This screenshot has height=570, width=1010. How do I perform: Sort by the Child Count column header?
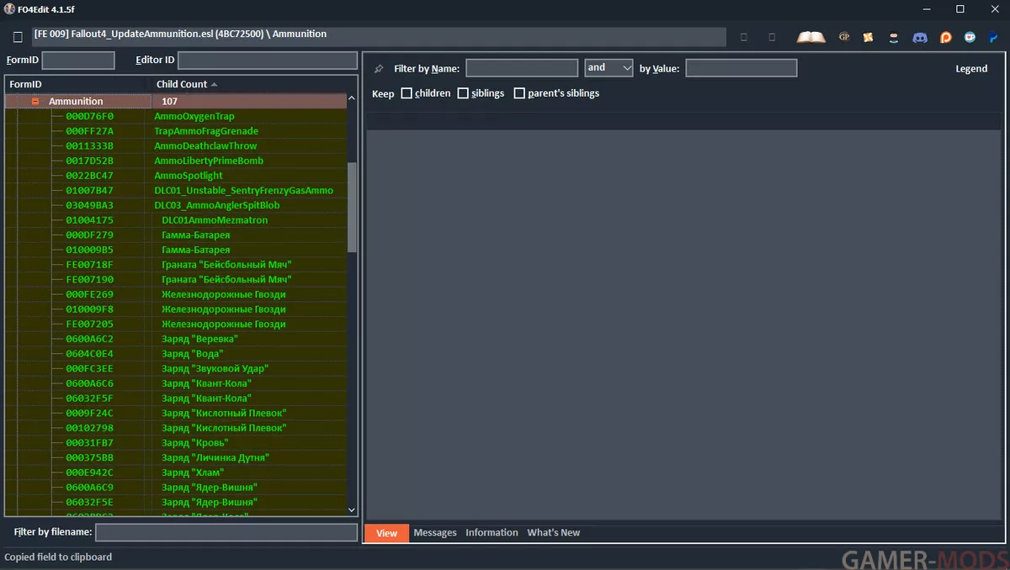pos(182,84)
